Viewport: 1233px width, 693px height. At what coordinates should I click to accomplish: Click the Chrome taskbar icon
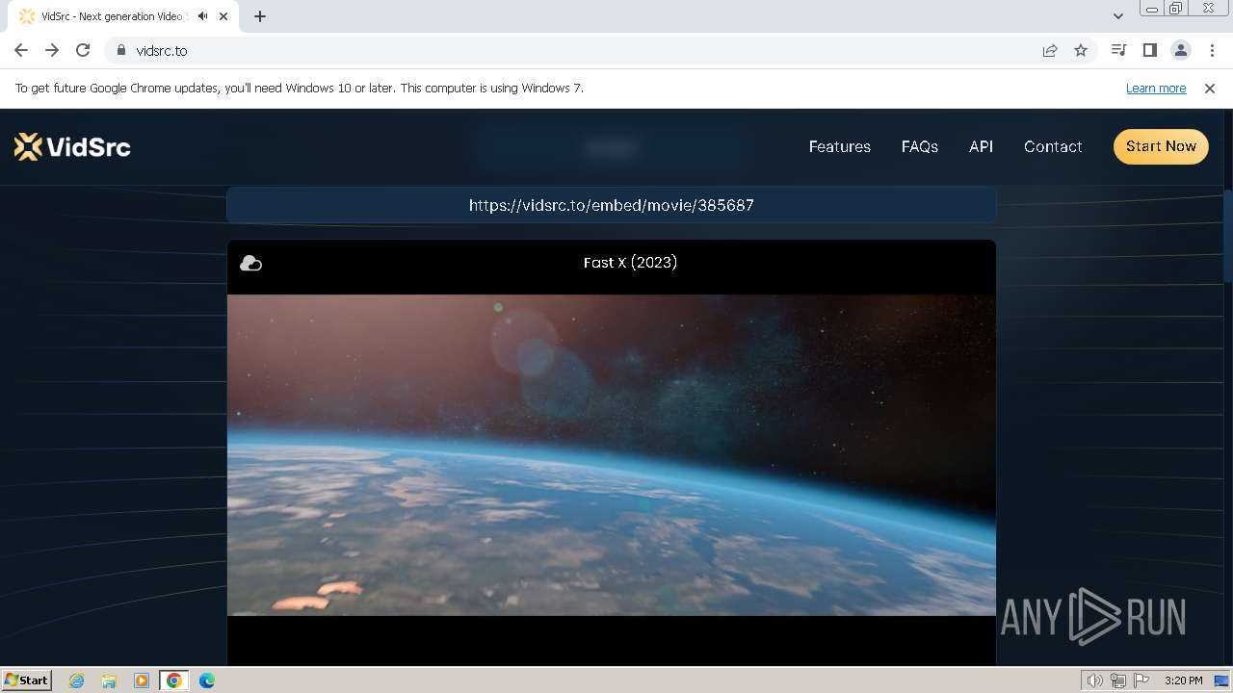(x=174, y=680)
